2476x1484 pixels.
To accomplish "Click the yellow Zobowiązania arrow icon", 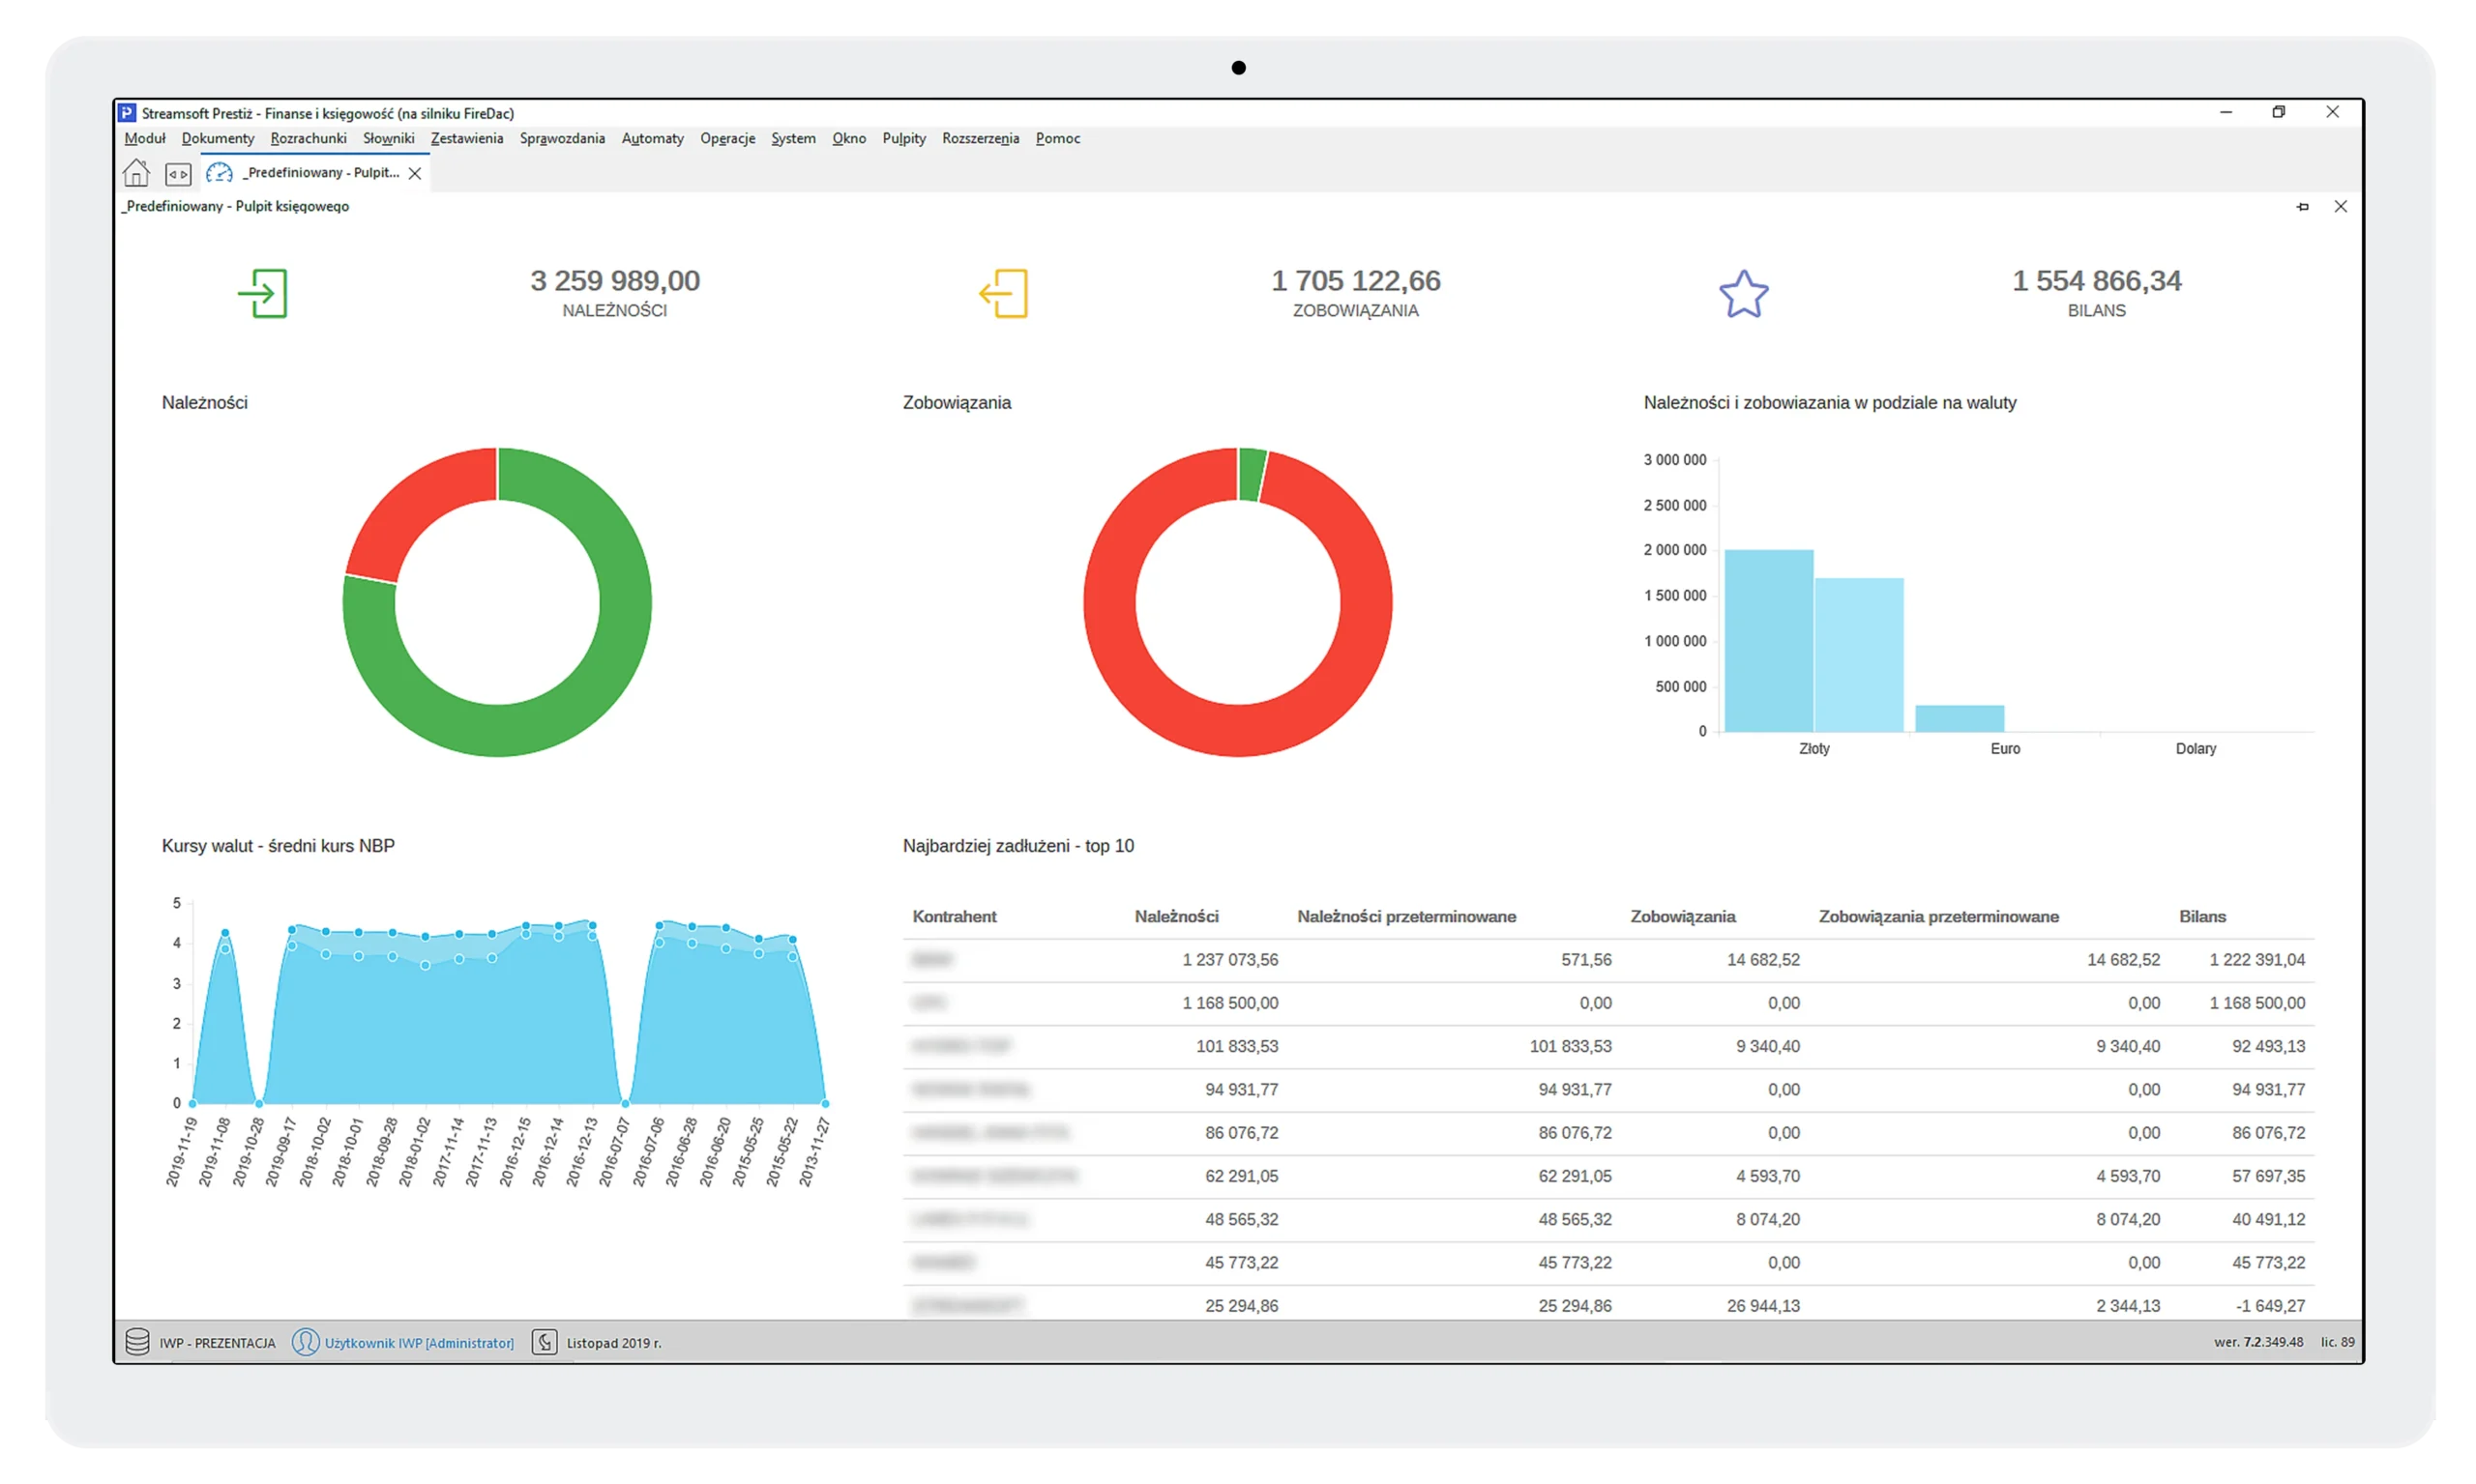I will [x=1003, y=294].
